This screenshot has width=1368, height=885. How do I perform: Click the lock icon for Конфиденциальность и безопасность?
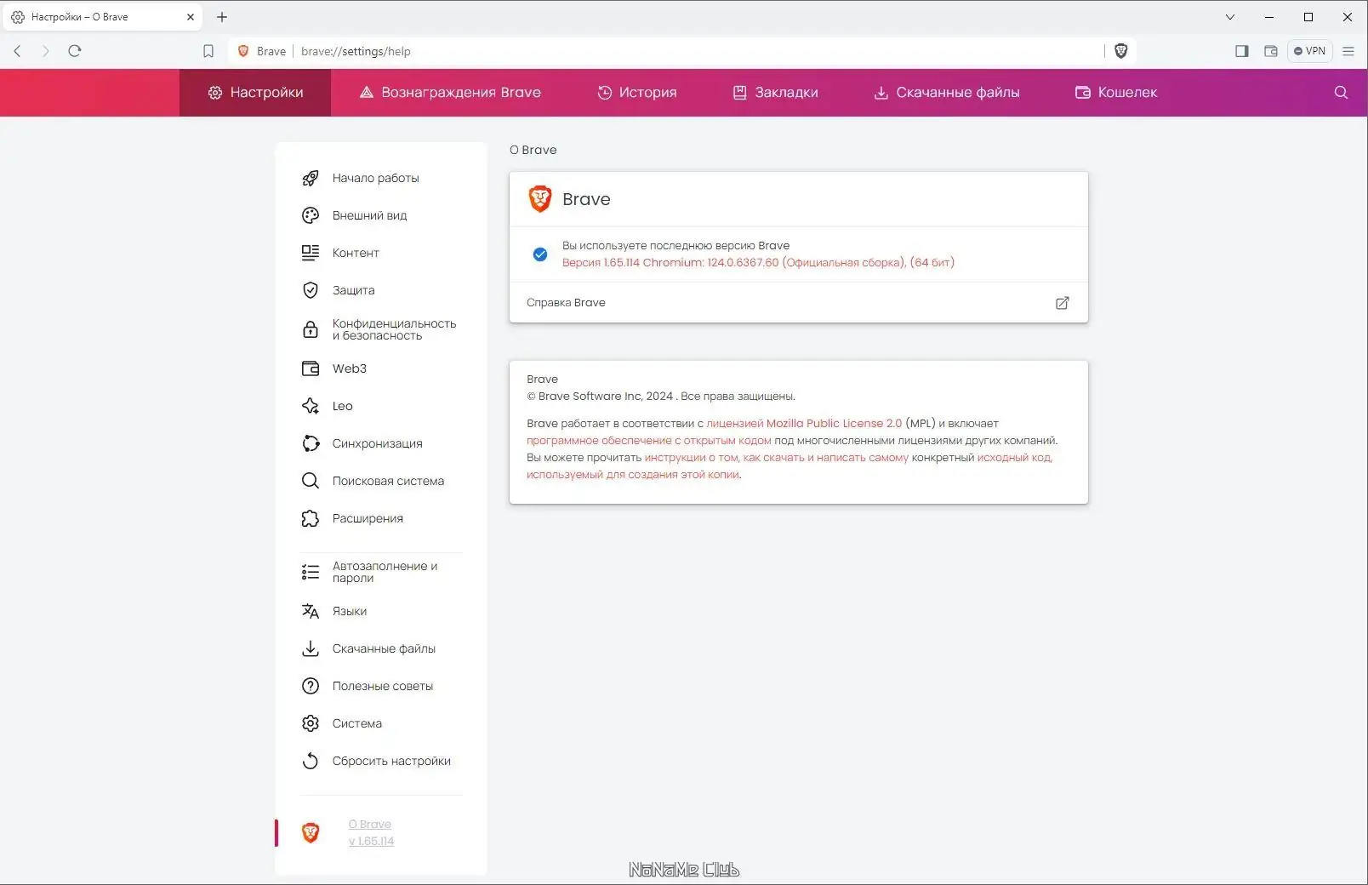pos(311,329)
